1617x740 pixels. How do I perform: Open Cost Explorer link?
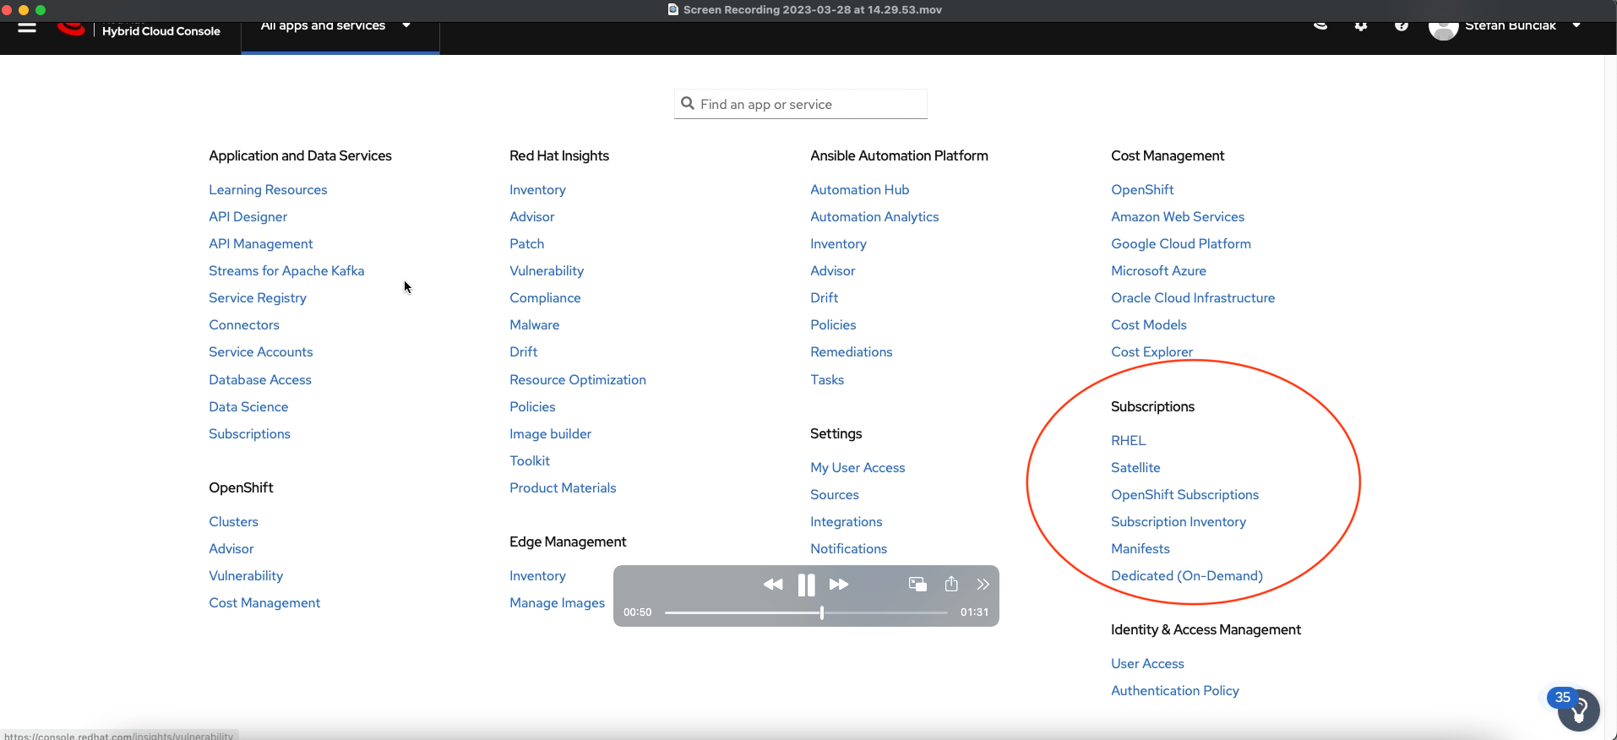tap(1152, 352)
